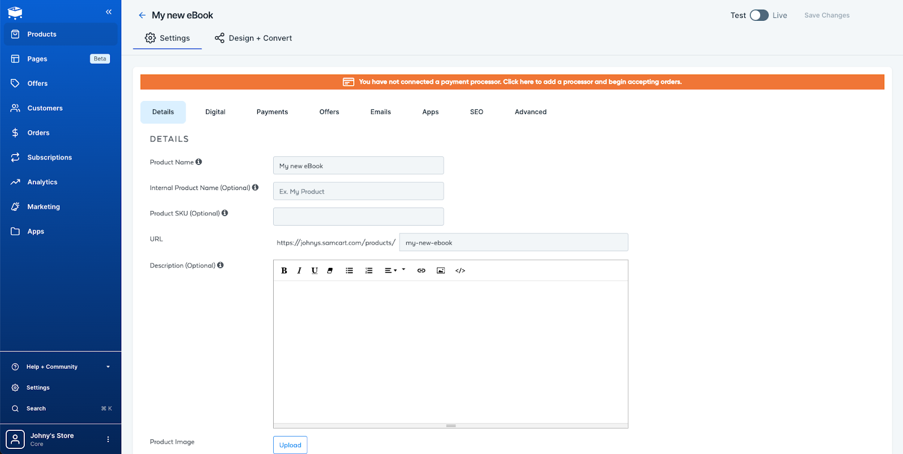Click the Internal Product Name field
The width and height of the screenshot is (903, 454).
[x=358, y=191]
